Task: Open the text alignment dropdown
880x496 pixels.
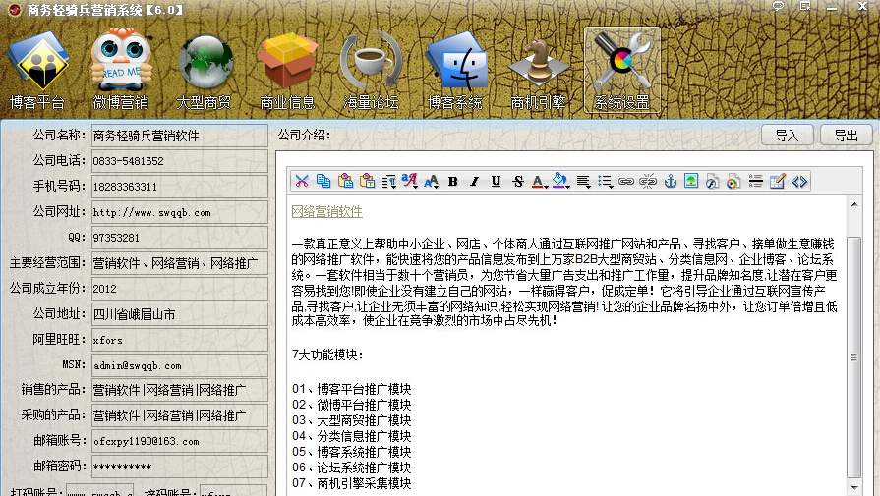Action: [583, 181]
